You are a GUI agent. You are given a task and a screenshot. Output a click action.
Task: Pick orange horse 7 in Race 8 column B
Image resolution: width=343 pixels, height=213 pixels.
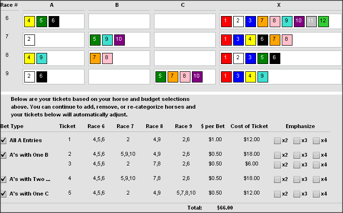click(95, 58)
